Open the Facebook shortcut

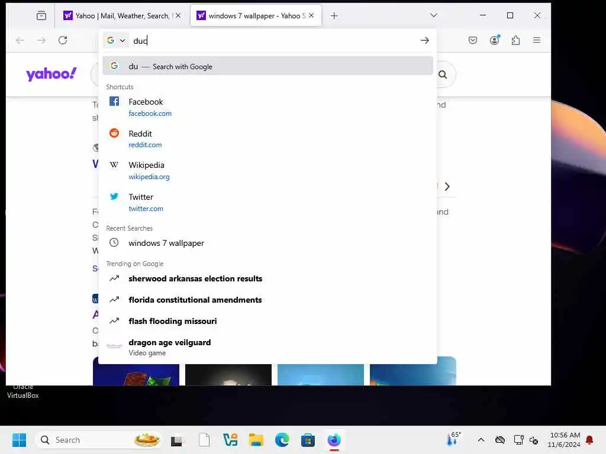pyautogui.click(x=267, y=107)
